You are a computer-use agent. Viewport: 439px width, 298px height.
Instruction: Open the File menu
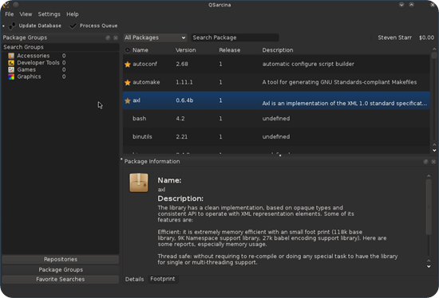[x=10, y=14]
